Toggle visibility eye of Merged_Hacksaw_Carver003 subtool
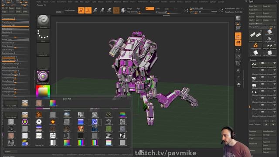This screenshot has height=157, width=279. pyautogui.click(x=274, y=98)
